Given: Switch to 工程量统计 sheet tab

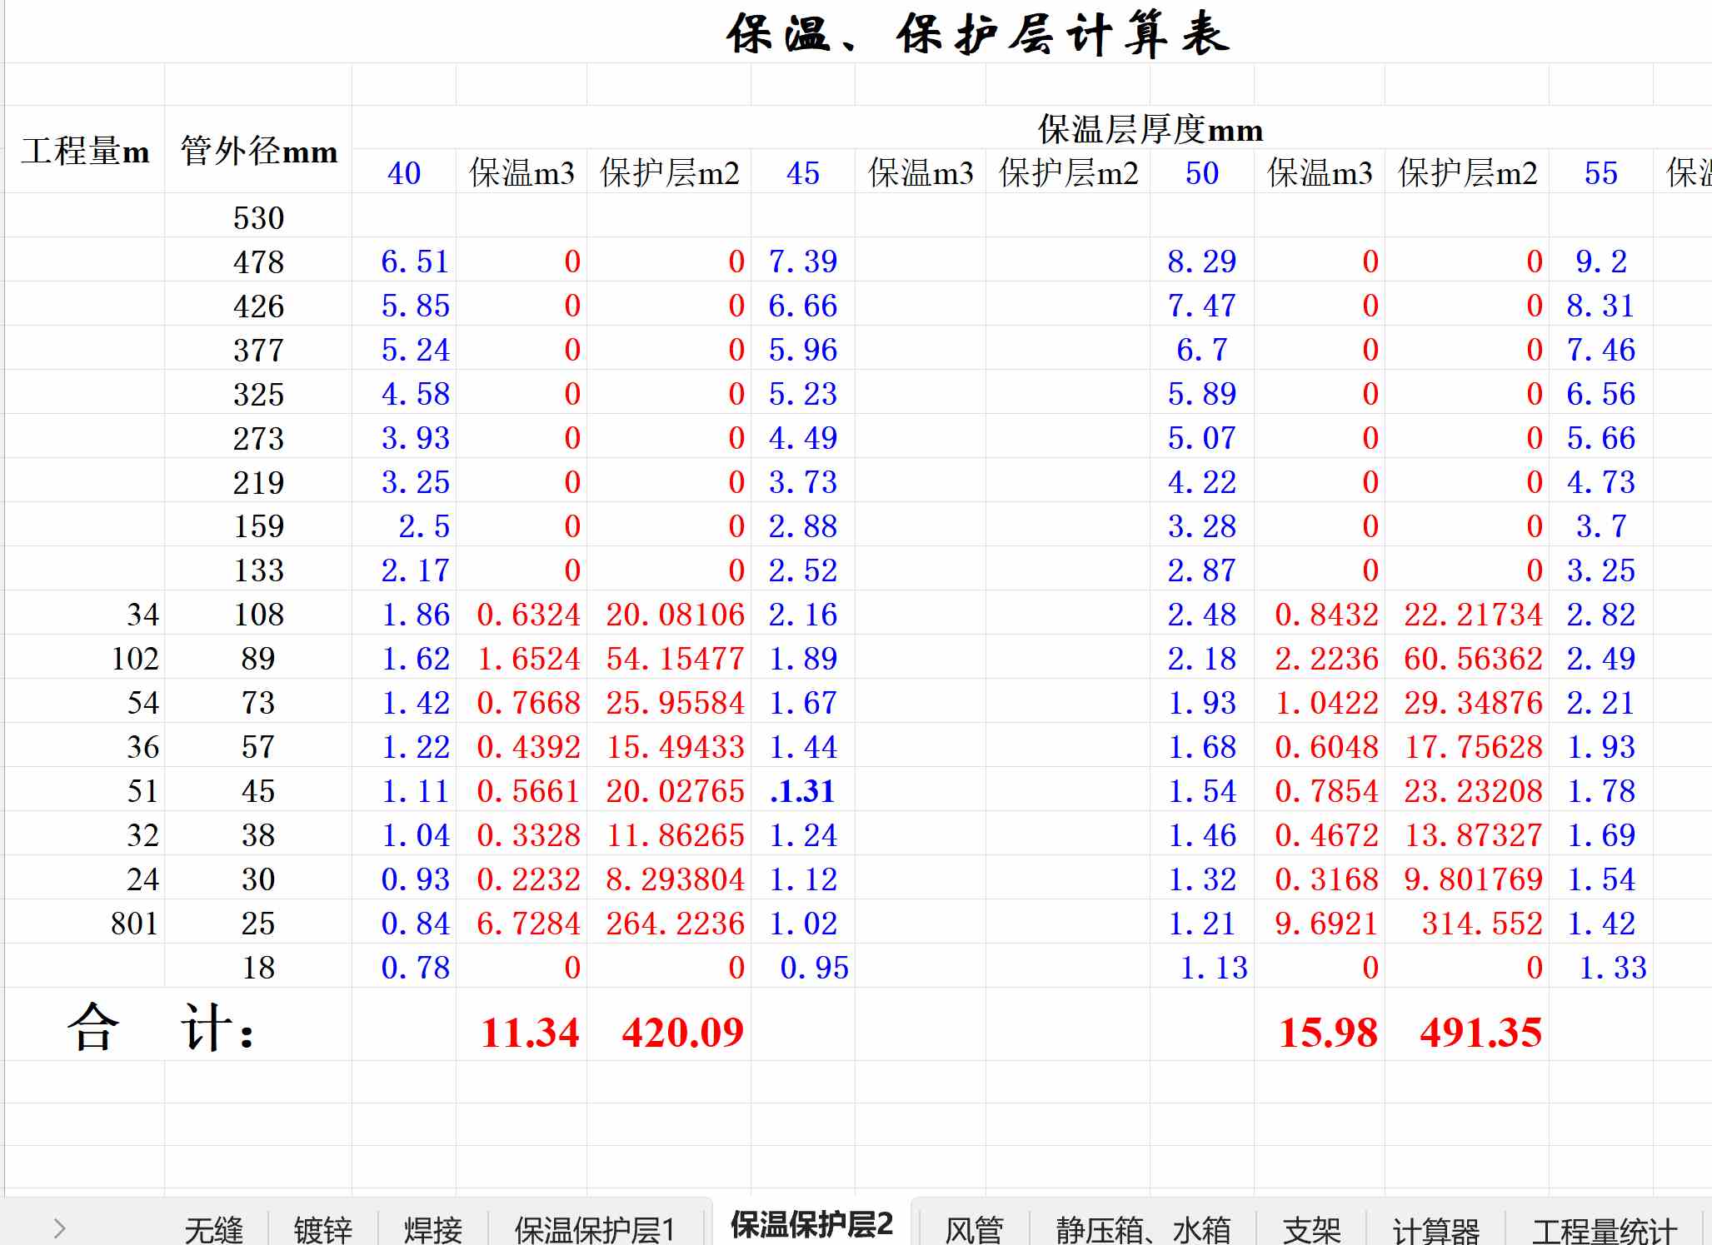Looking at the screenshot, I should click(x=1604, y=1229).
